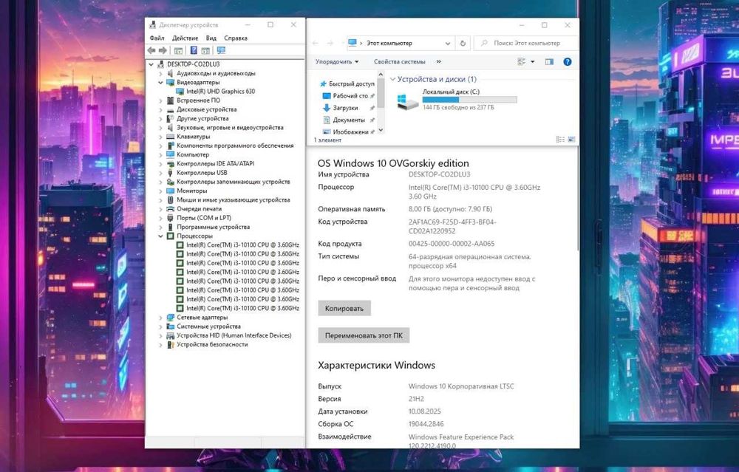Click the Windows 10 Корпоративная LTSC edition value

click(461, 386)
